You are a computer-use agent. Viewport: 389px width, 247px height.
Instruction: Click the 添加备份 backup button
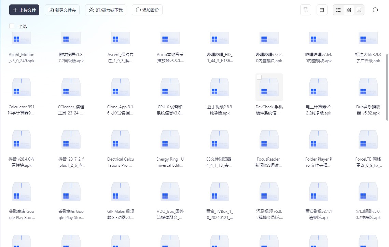pyautogui.click(x=147, y=10)
